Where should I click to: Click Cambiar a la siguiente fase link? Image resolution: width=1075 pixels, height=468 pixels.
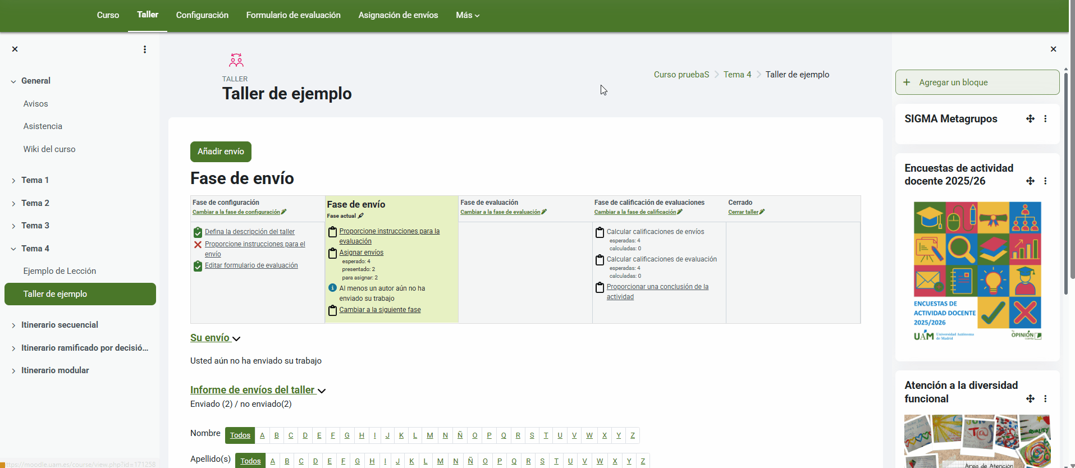pos(379,310)
